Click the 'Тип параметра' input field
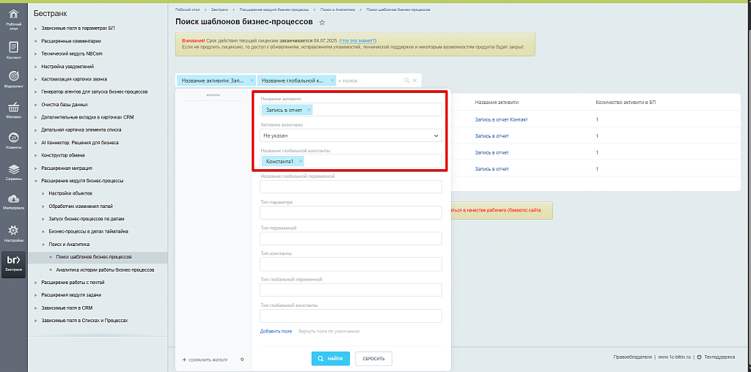751x372 pixels. (x=351, y=212)
